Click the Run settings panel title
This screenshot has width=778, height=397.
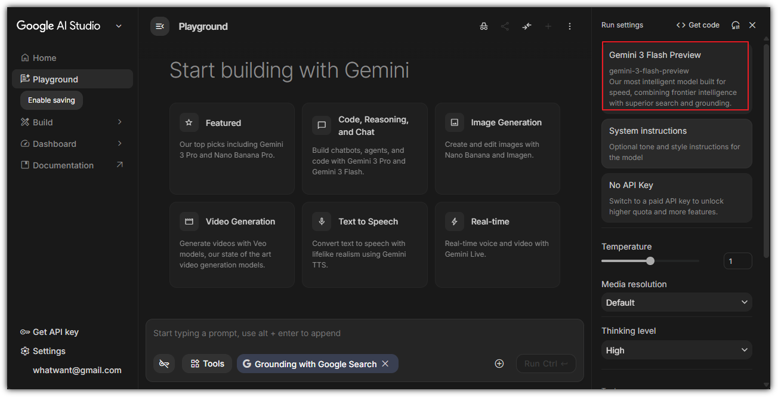(622, 25)
